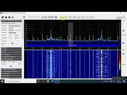
Task: Select WFM demodulation mode
Action: click(x=70, y=17)
